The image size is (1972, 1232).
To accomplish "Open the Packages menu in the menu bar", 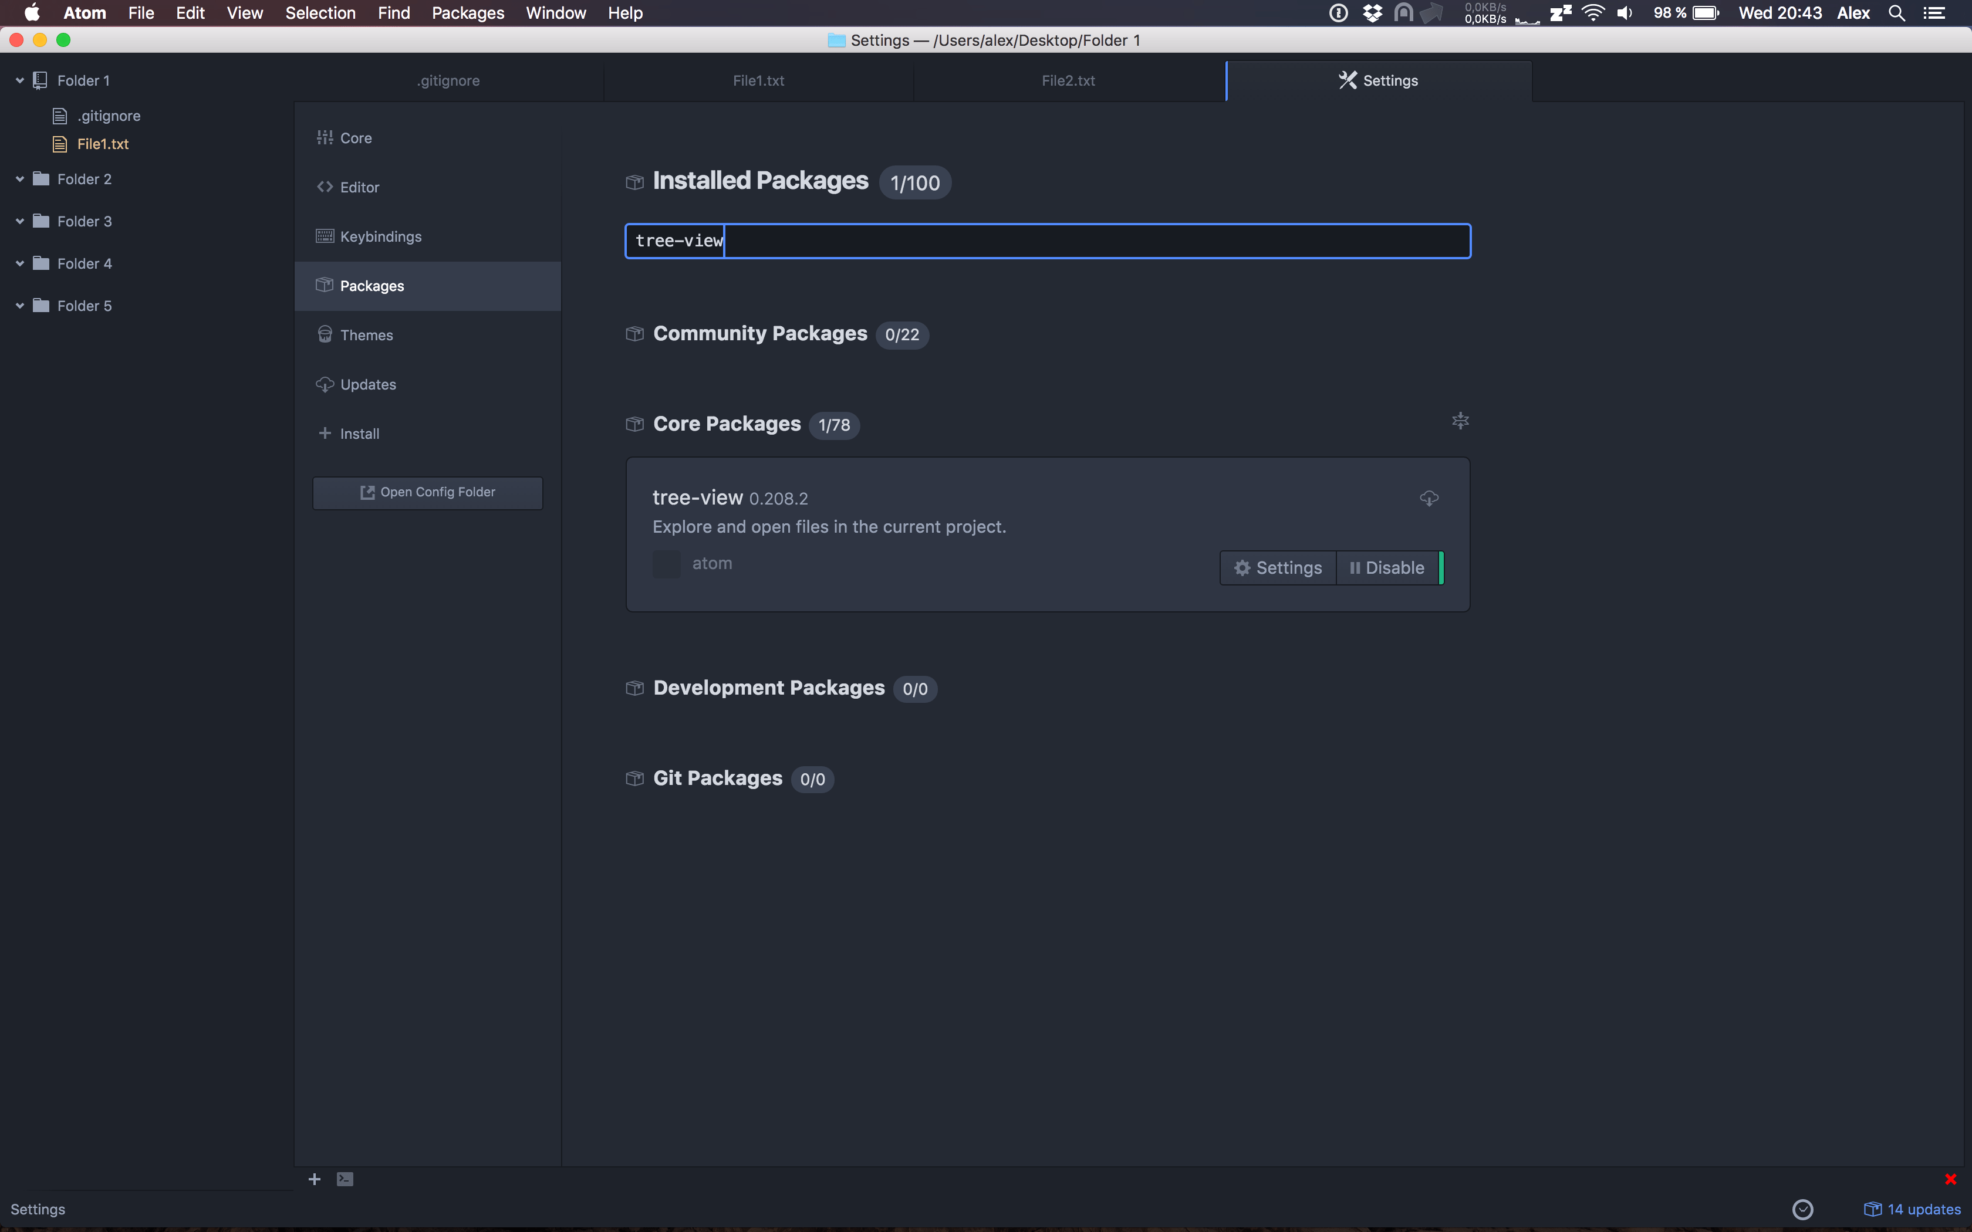I will [468, 13].
